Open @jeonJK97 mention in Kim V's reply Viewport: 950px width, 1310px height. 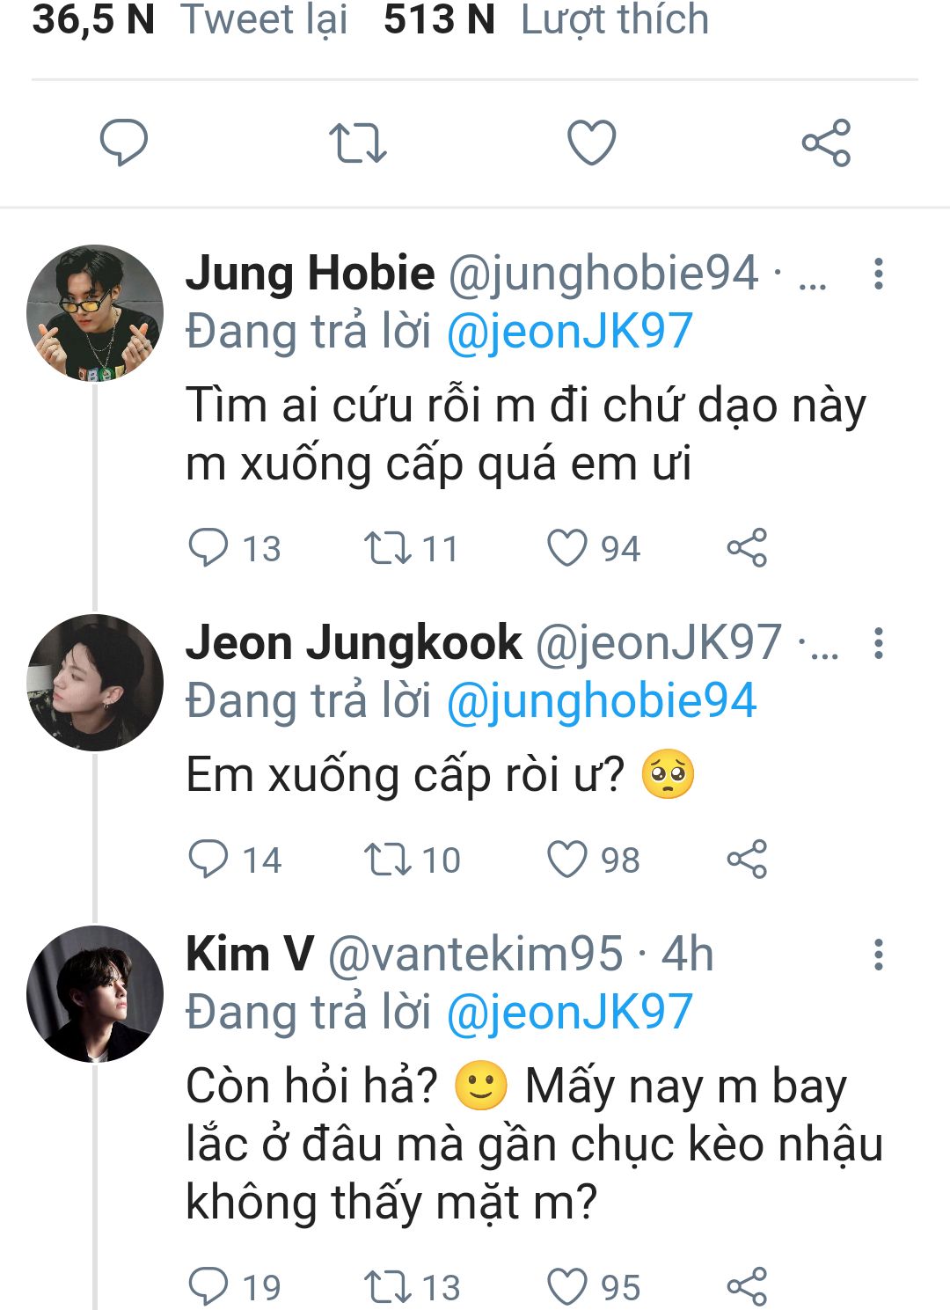[x=570, y=1013]
